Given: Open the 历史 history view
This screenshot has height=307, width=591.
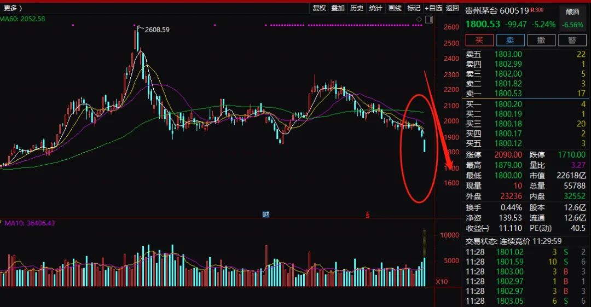Looking at the screenshot, I should (x=357, y=8).
